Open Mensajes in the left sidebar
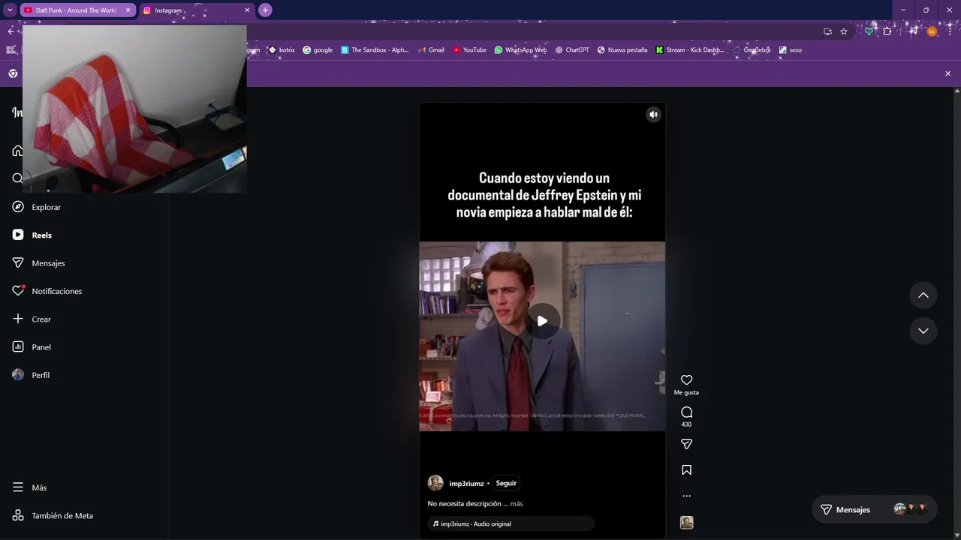This screenshot has height=540, width=961. (38, 263)
